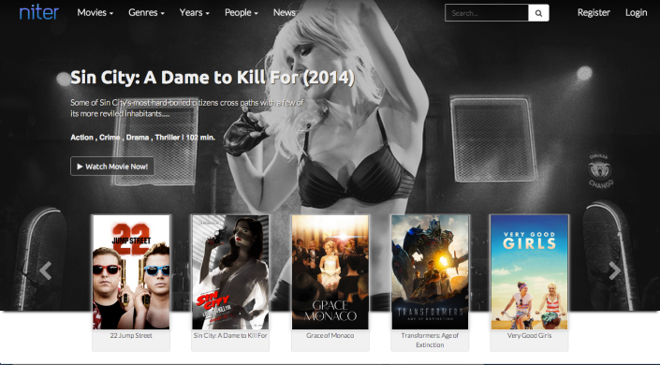The width and height of the screenshot is (660, 365).
Task: Focus the Search input field
Action: (487, 13)
